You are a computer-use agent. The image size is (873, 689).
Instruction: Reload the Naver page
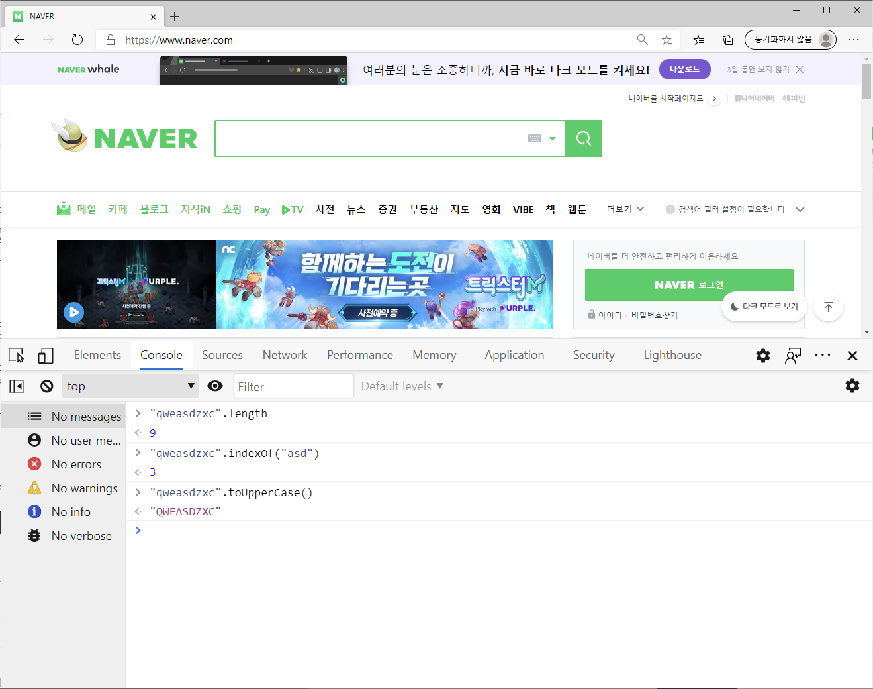[x=77, y=40]
